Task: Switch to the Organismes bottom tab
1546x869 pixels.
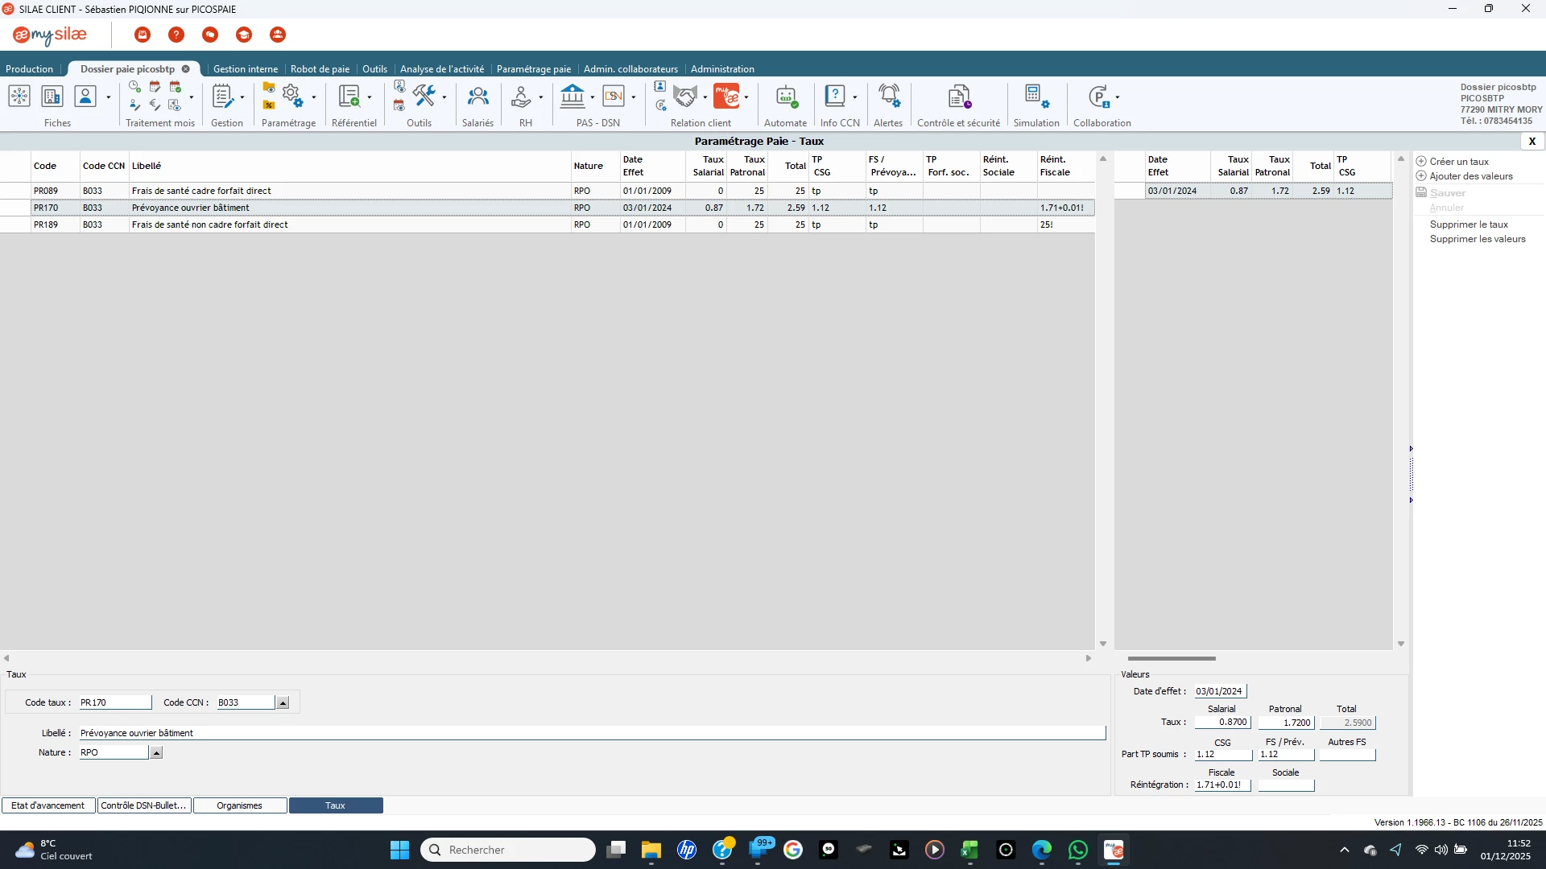Action: [239, 805]
